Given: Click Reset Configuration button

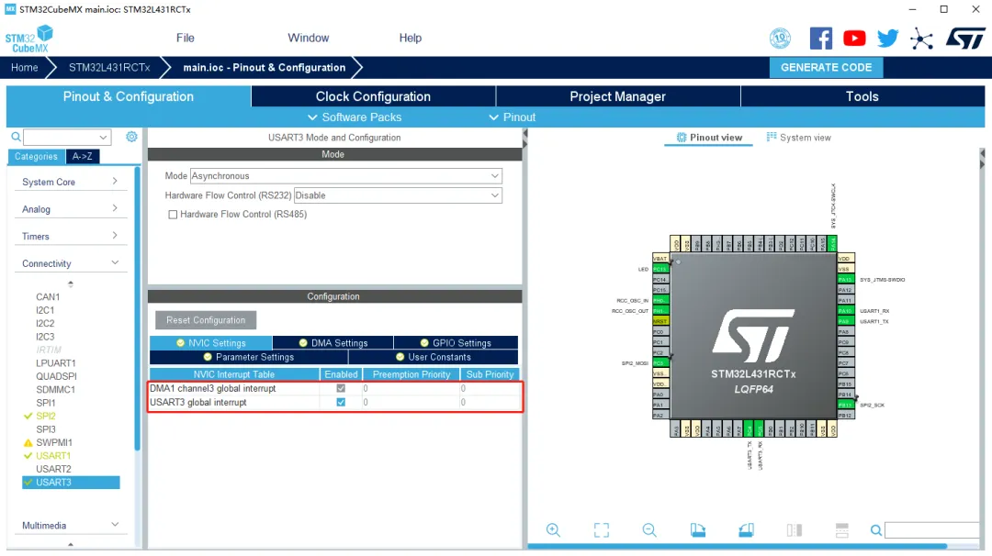Looking at the screenshot, I should (206, 320).
